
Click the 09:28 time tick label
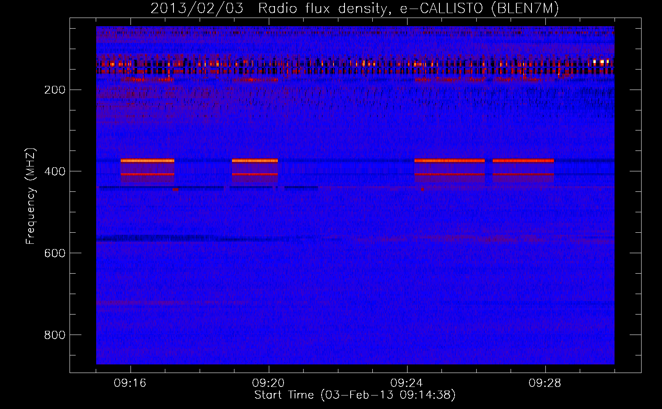[x=545, y=383]
